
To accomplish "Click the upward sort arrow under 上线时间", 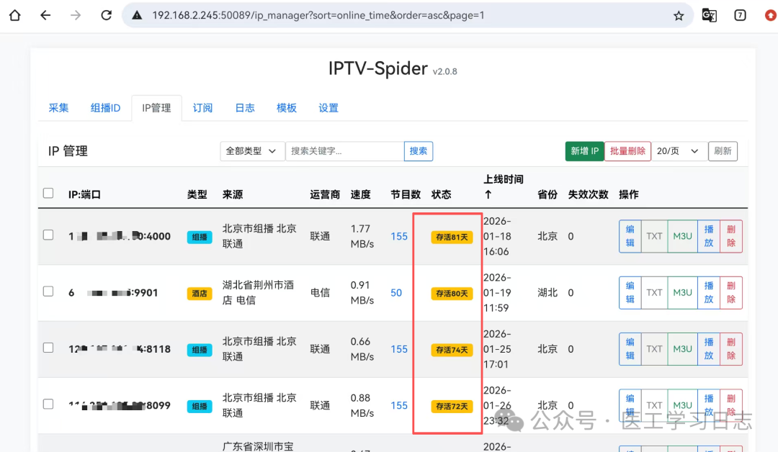I will 488,194.
